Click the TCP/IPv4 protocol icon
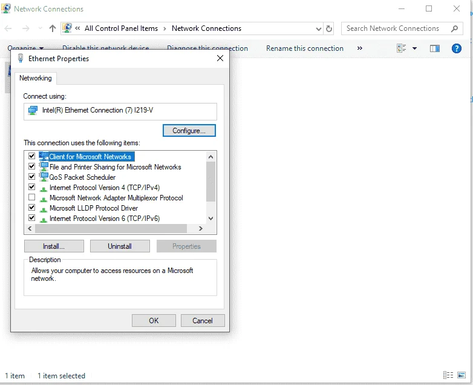 (x=44, y=189)
